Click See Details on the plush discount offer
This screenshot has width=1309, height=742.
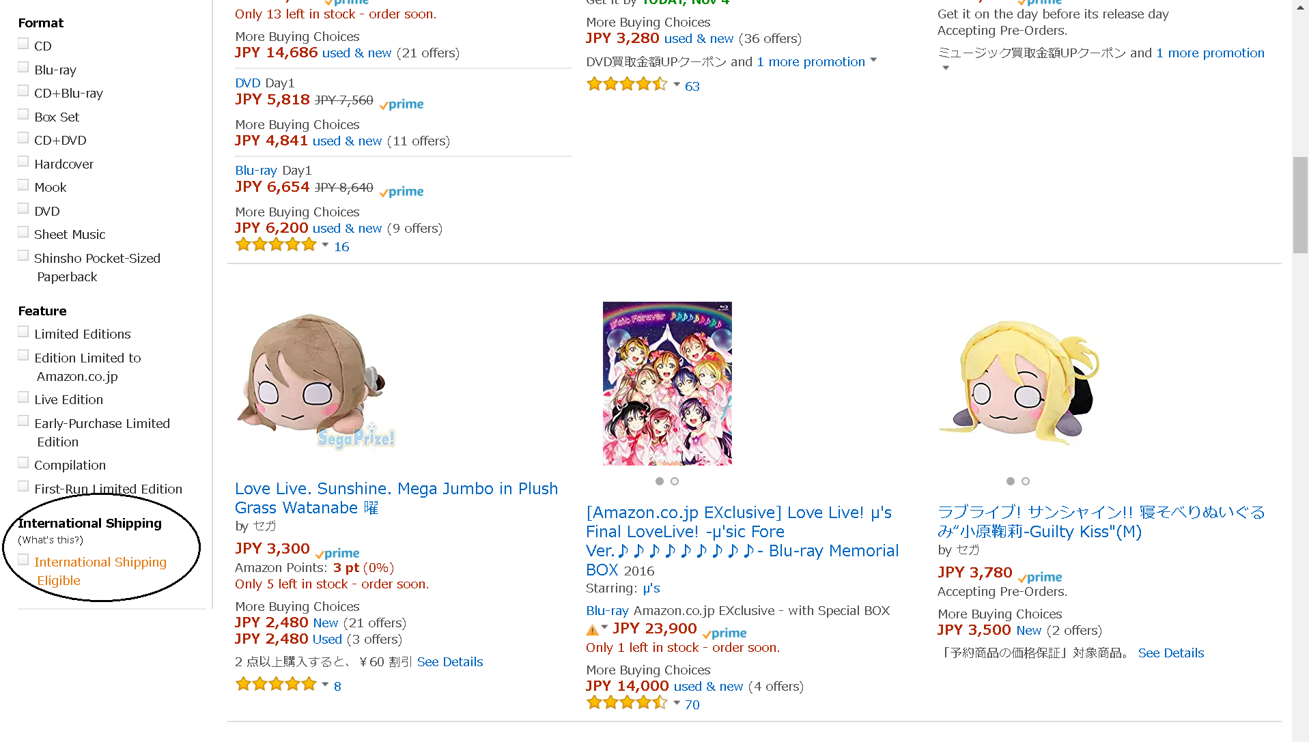(450, 661)
